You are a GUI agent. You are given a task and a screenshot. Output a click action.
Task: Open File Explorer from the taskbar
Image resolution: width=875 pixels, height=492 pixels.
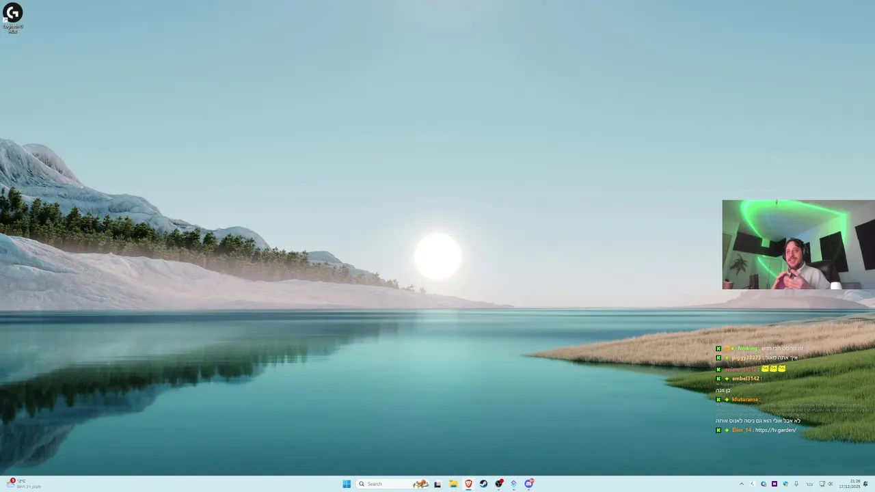click(x=453, y=484)
